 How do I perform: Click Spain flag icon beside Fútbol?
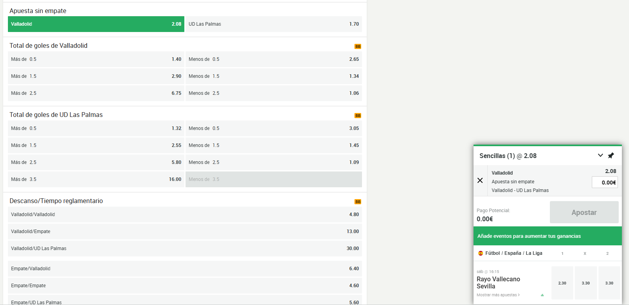click(481, 253)
